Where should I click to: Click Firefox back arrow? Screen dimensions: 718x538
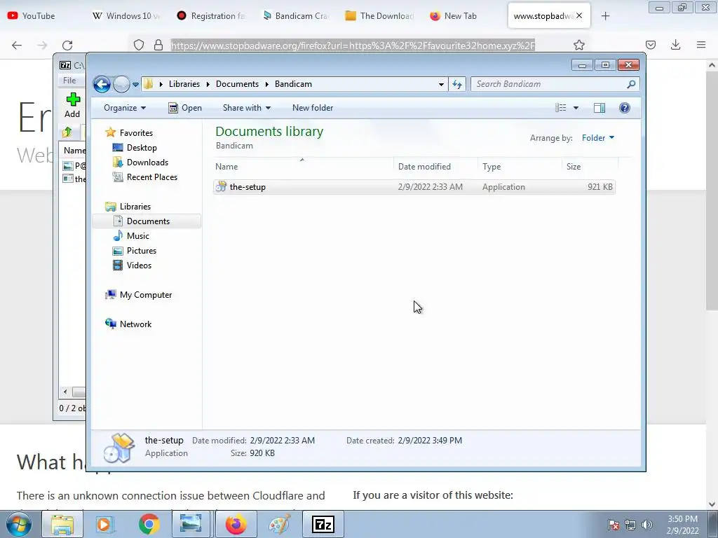click(17, 45)
